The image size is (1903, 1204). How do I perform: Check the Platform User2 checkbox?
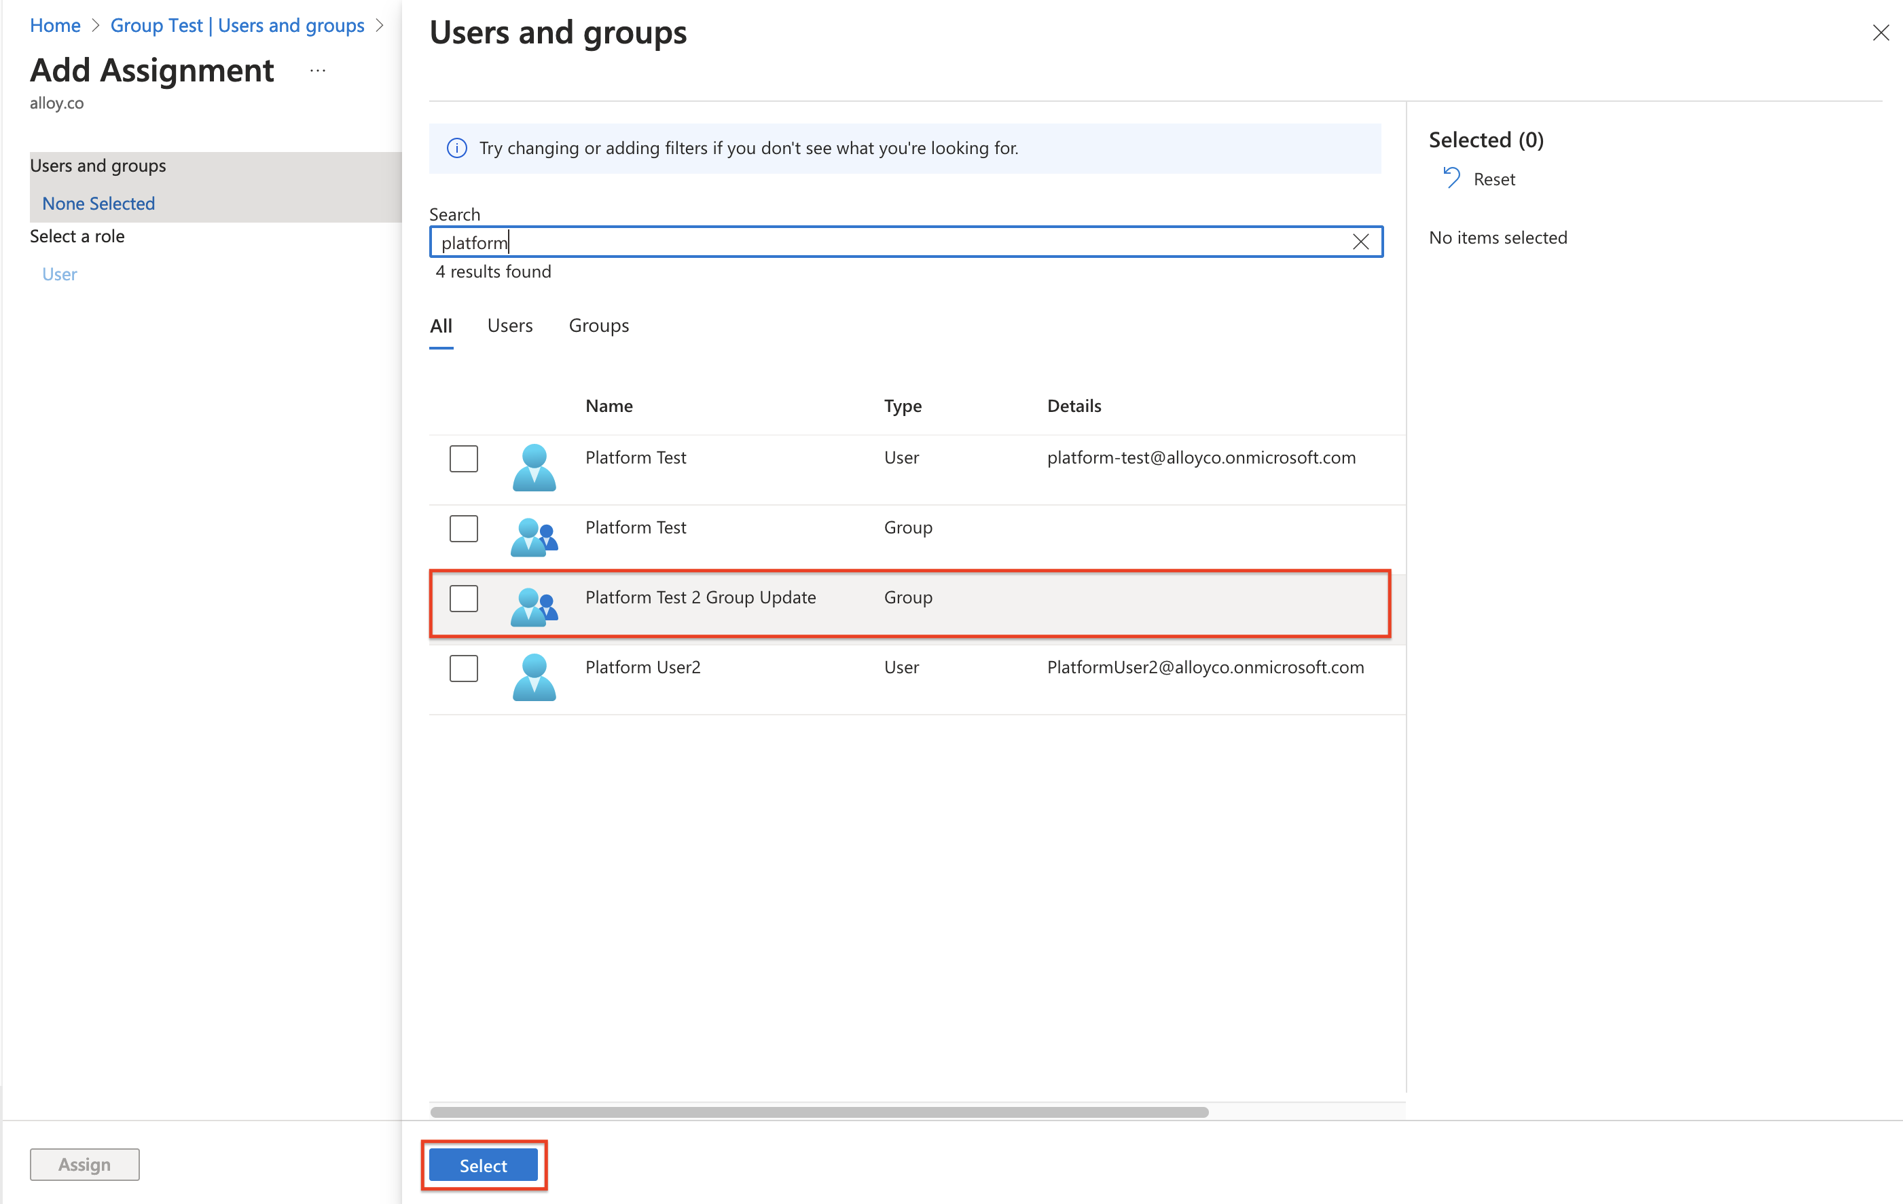pyautogui.click(x=464, y=668)
